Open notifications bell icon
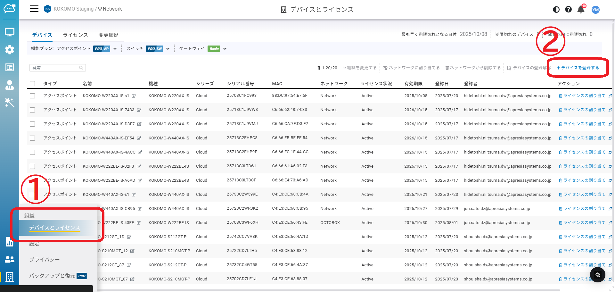The image size is (615, 292). (x=581, y=10)
